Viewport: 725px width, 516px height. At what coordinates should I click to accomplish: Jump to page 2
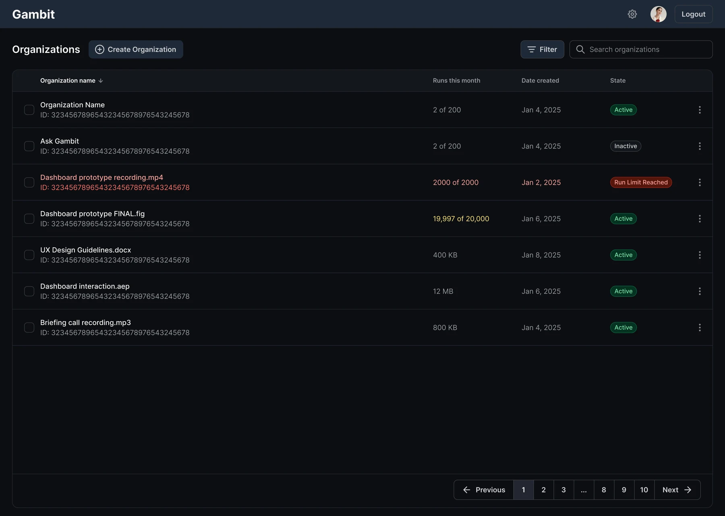(x=544, y=490)
